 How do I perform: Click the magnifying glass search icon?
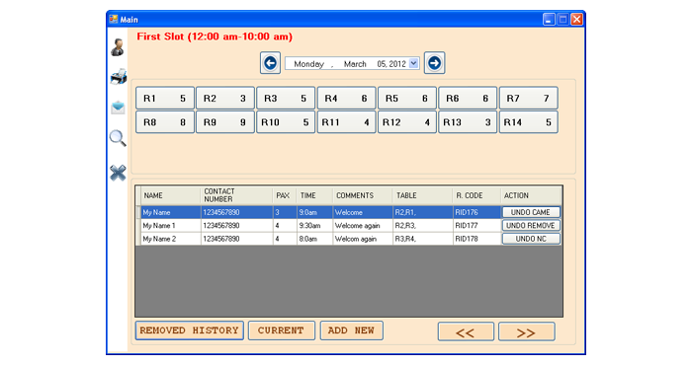click(x=118, y=138)
